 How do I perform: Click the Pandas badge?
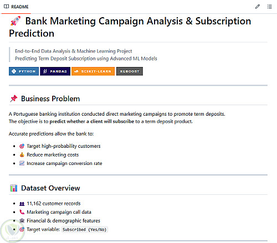coord(55,71)
